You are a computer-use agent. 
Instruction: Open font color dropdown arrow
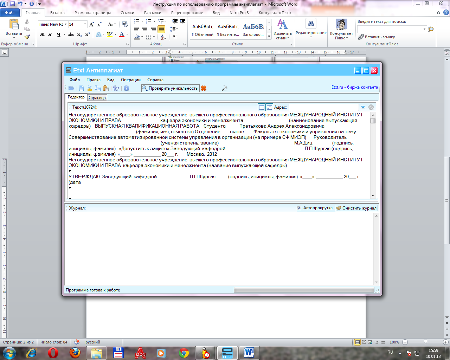[127, 34]
